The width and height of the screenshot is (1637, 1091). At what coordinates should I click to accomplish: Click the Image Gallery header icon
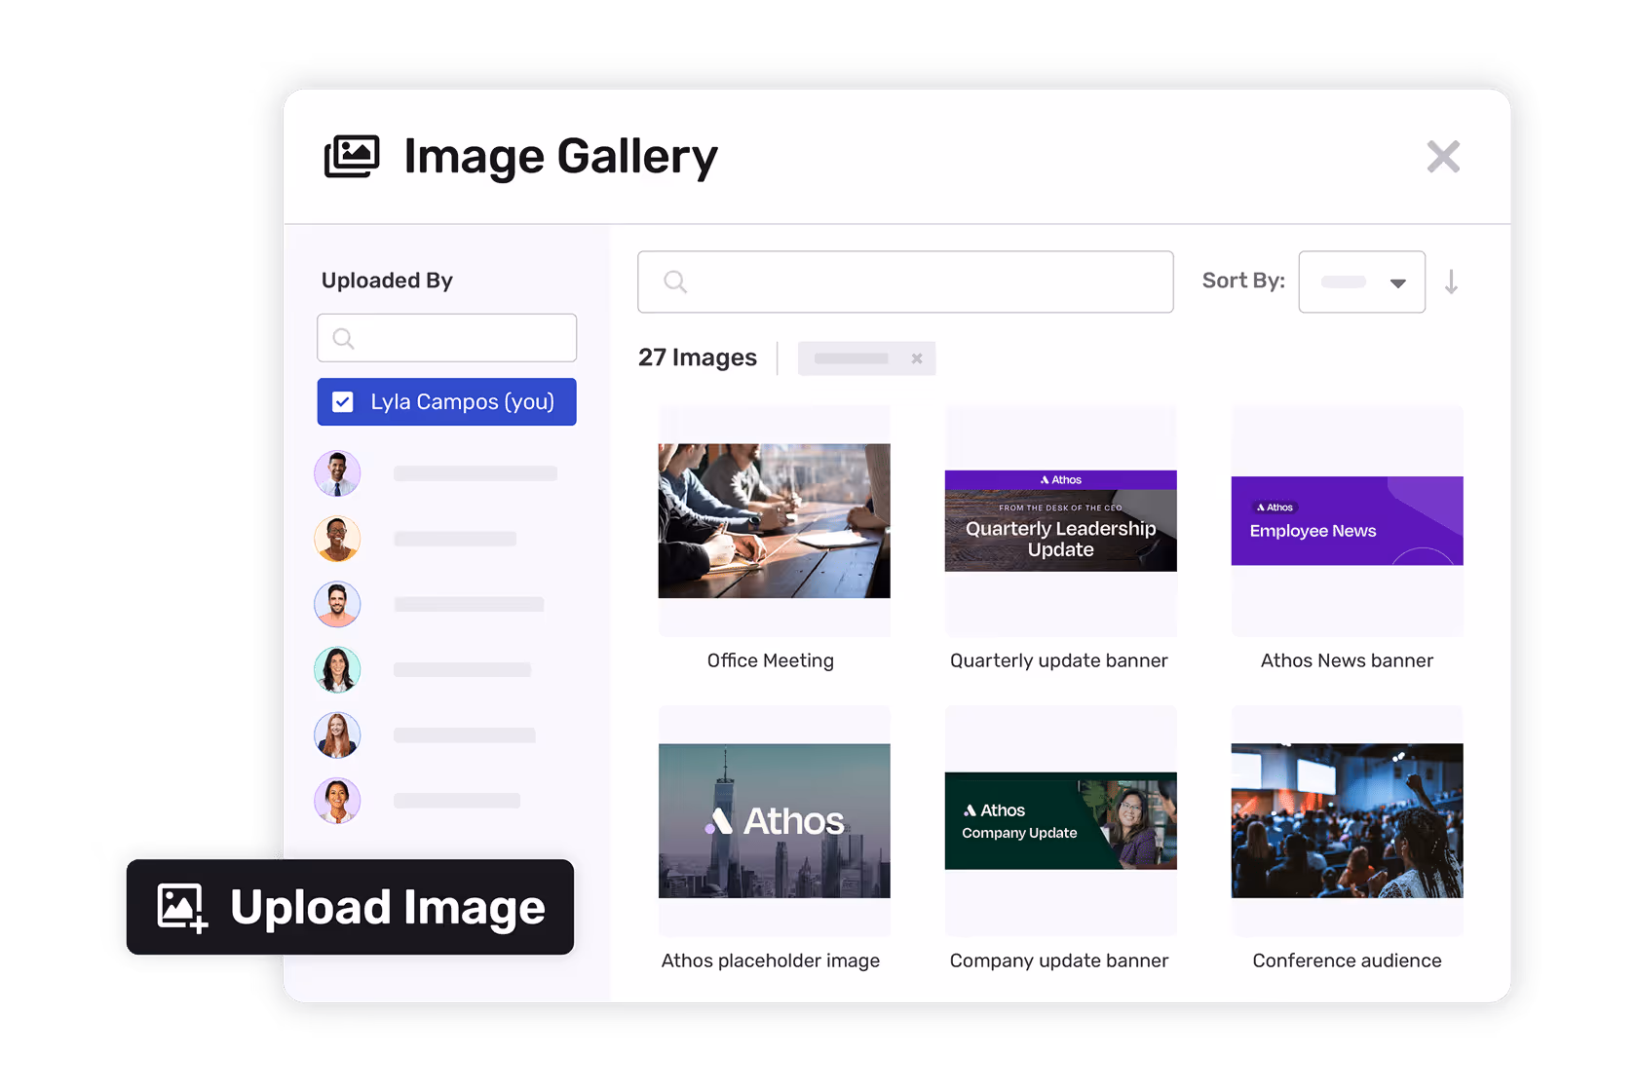(x=352, y=157)
